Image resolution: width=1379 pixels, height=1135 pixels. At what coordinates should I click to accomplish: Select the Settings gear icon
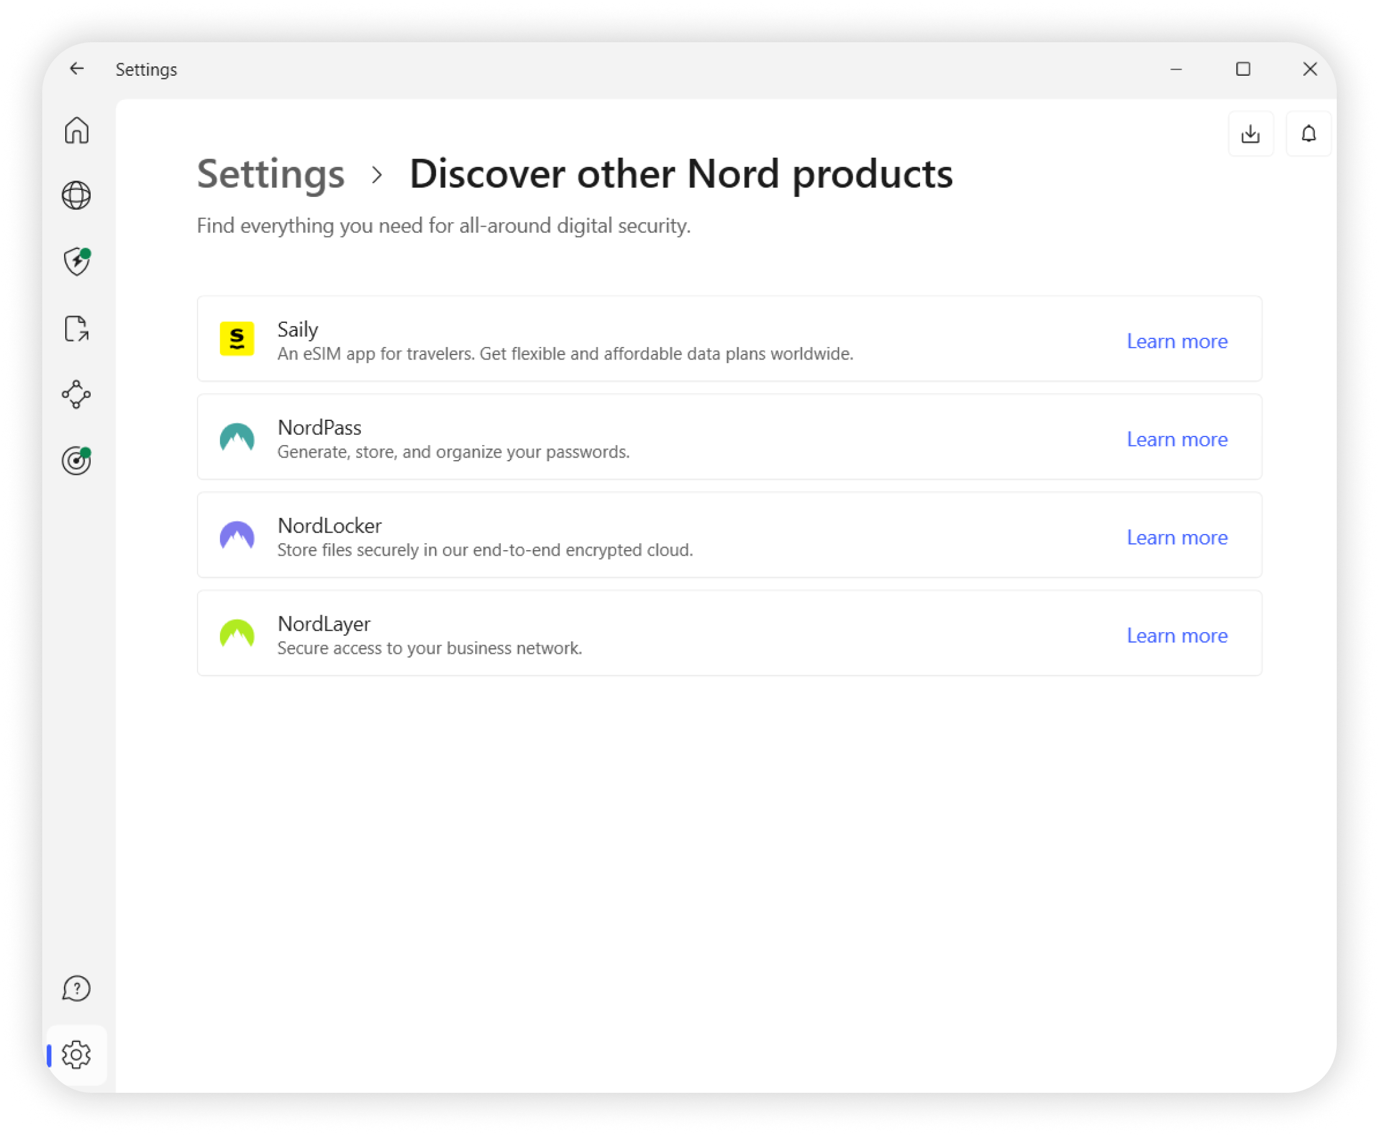click(x=76, y=1054)
